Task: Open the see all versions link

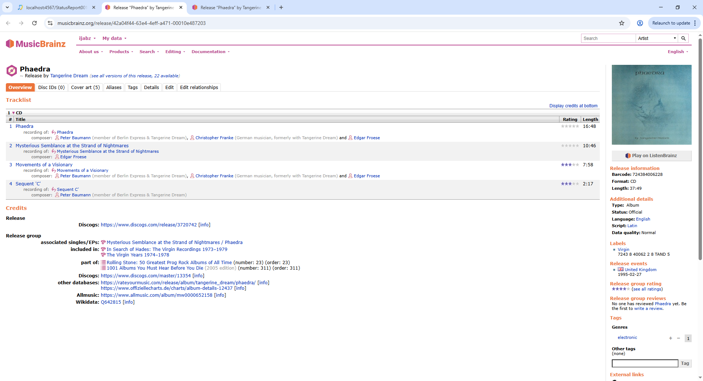Action: tap(135, 76)
